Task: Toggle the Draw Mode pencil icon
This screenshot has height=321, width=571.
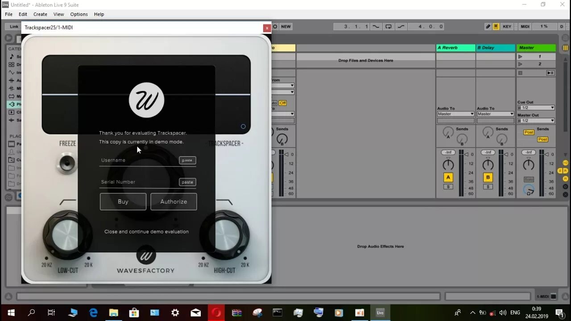Action: coord(488,26)
